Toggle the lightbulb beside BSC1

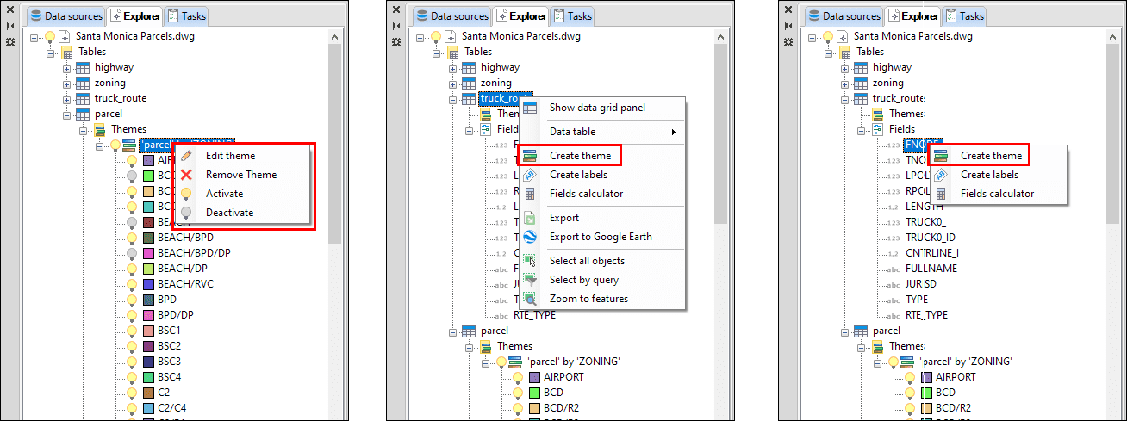pos(132,331)
